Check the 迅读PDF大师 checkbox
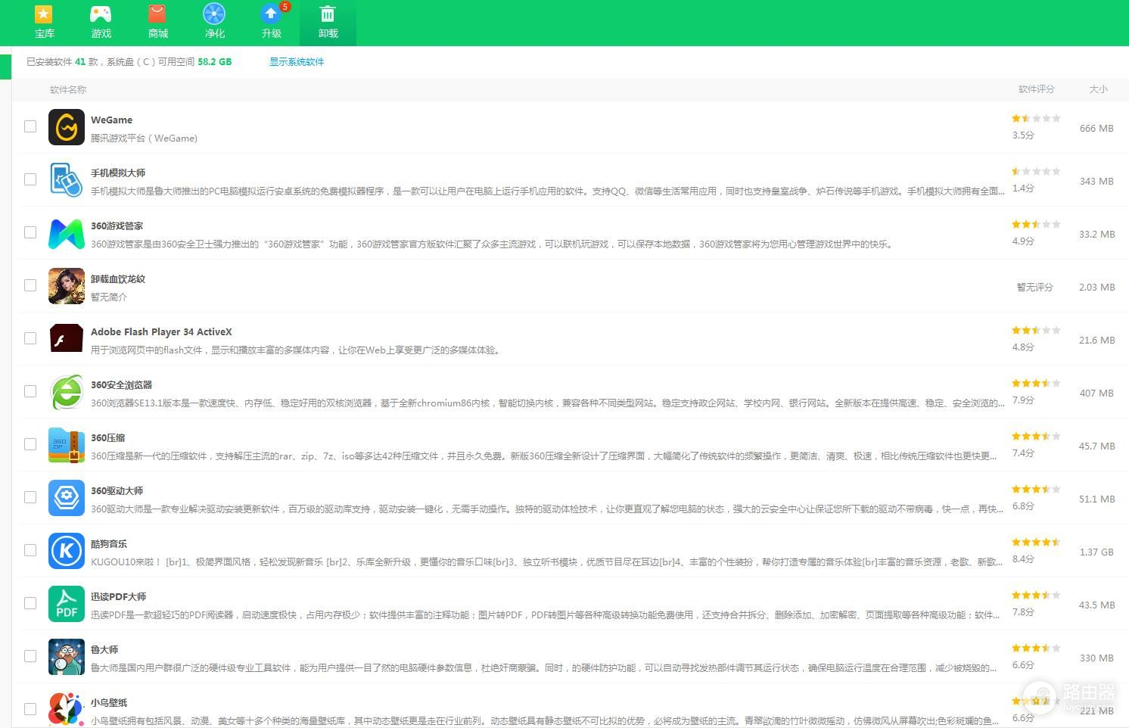Image resolution: width=1129 pixels, height=728 pixels. pos(30,603)
